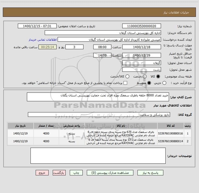Click the خروج exit button
This screenshot has height=193, width=199.
[42, 173]
